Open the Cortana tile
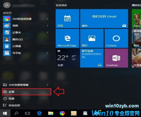Viewport: 141px width, 117px height. pyautogui.click(x=116, y=38)
